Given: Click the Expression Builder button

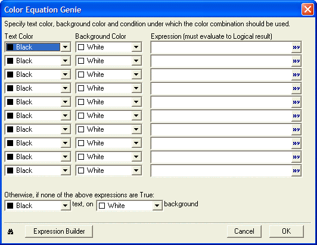Looking at the screenshot, I should click(59, 231).
